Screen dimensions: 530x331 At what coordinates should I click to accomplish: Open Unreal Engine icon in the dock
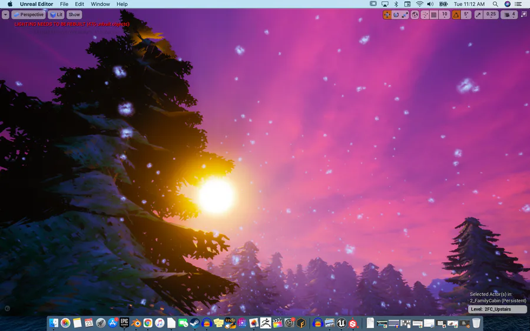[342, 323]
